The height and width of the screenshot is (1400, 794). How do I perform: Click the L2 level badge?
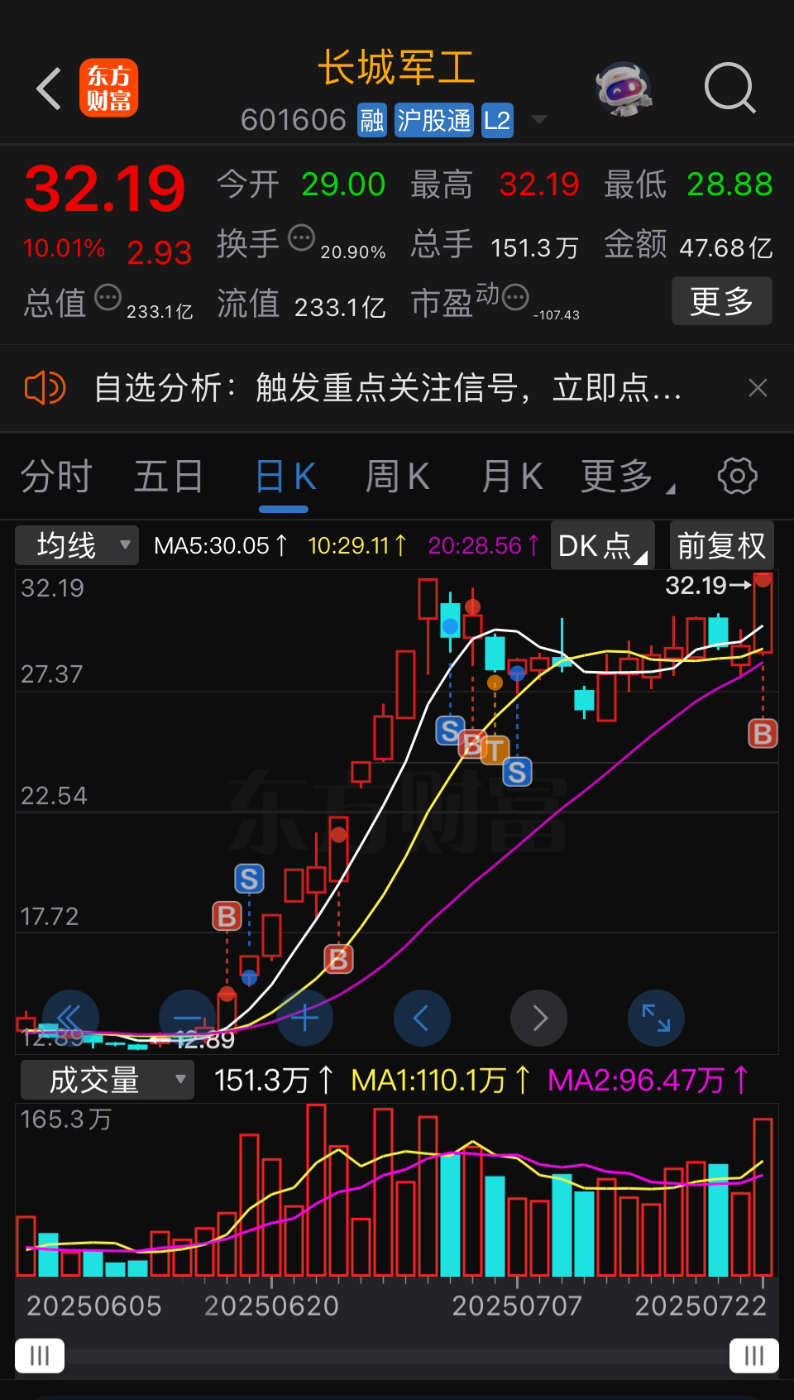(497, 121)
